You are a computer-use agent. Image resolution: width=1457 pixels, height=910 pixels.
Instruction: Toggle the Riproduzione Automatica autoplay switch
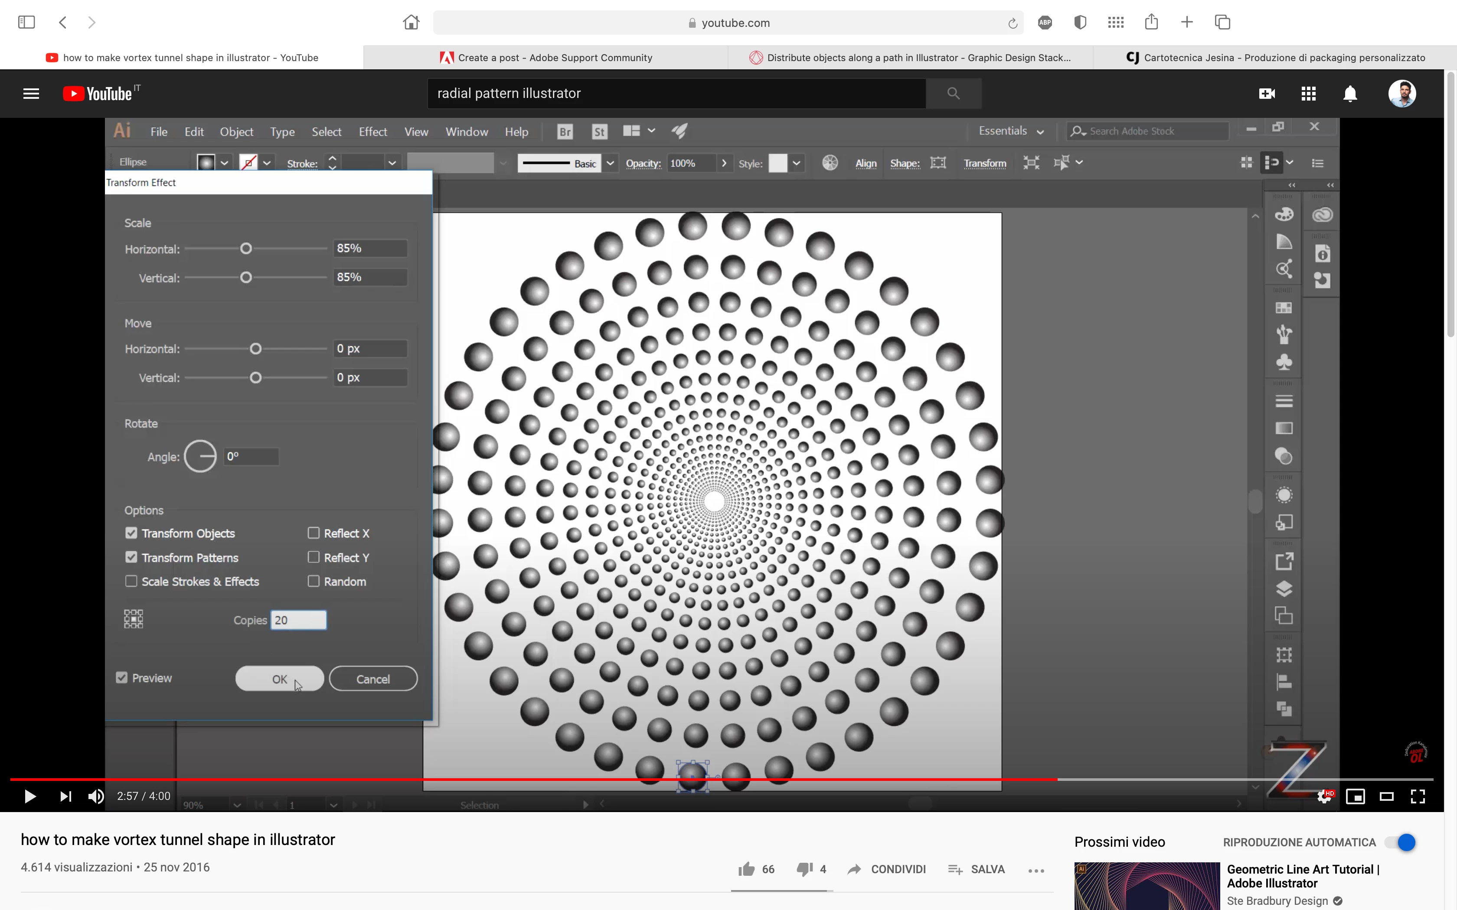click(1400, 842)
